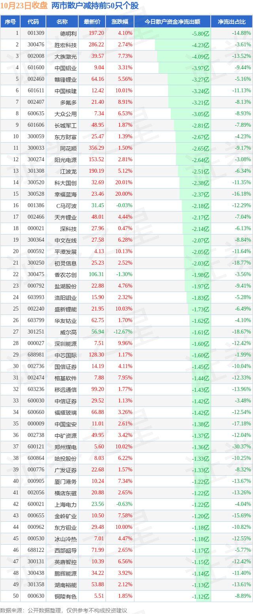This screenshot has width=253, height=614.
Task: Click the price 356.29 for 同花顺
Action: [96, 148]
